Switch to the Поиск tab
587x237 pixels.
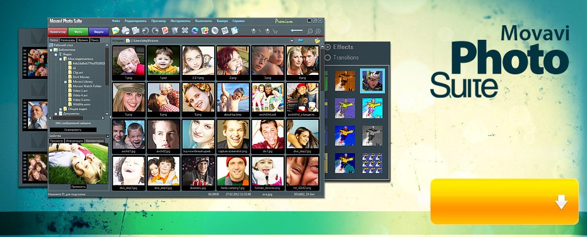[x=95, y=40]
